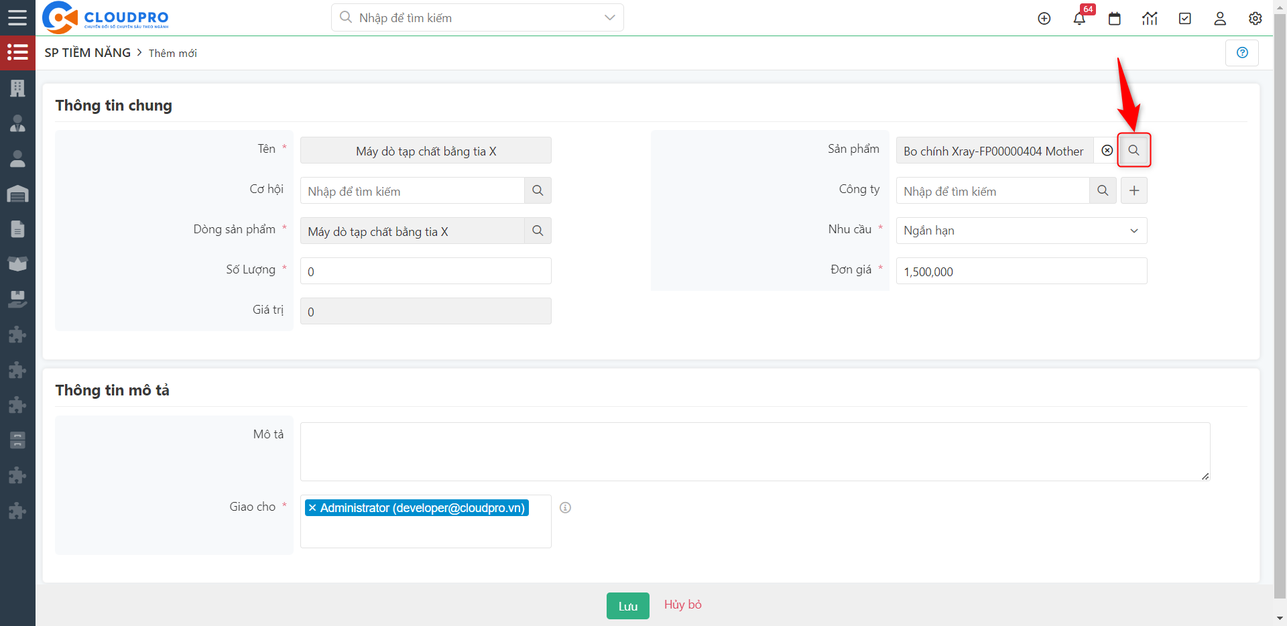Open the first puzzle-piece module in sidebar
Viewport: 1287px width, 626px height.
17,334
